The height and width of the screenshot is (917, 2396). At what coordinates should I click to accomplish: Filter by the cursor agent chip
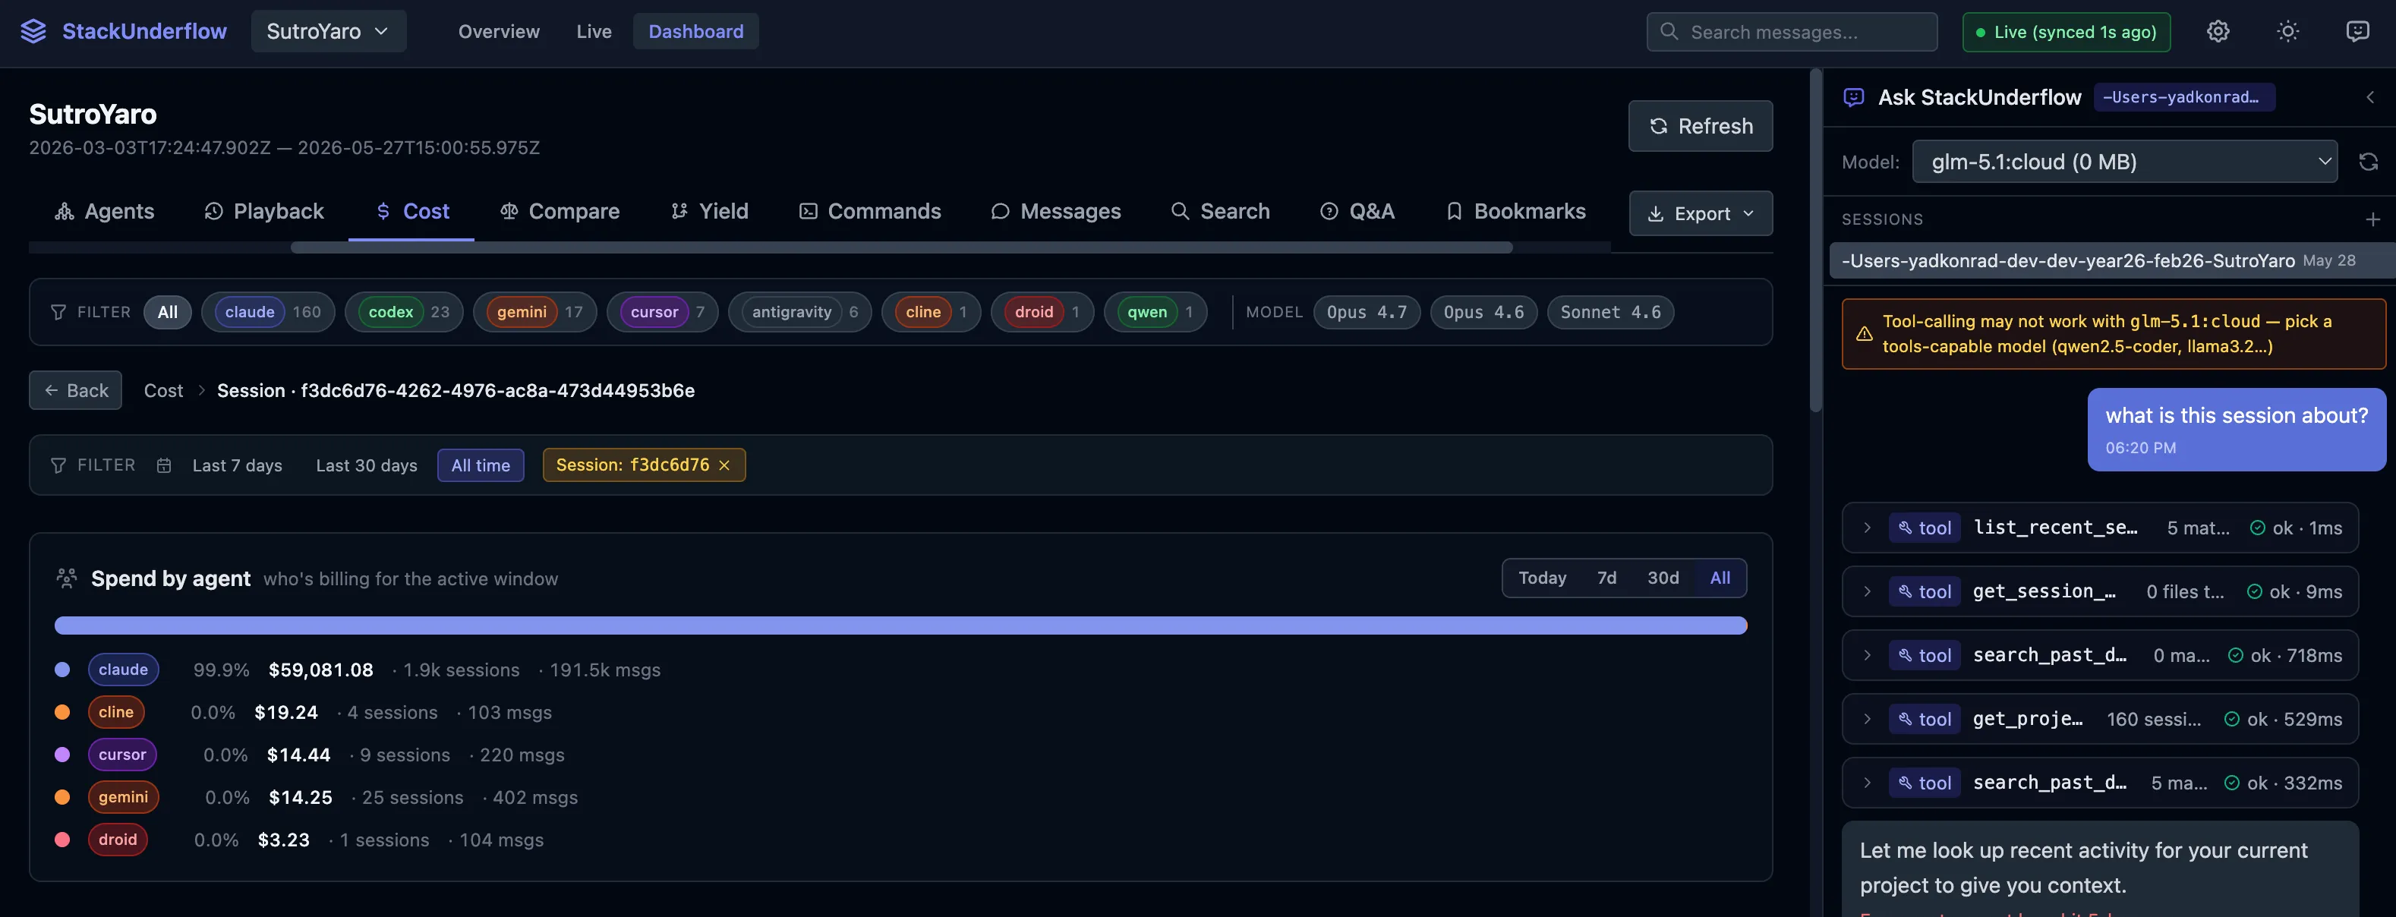point(662,313)
